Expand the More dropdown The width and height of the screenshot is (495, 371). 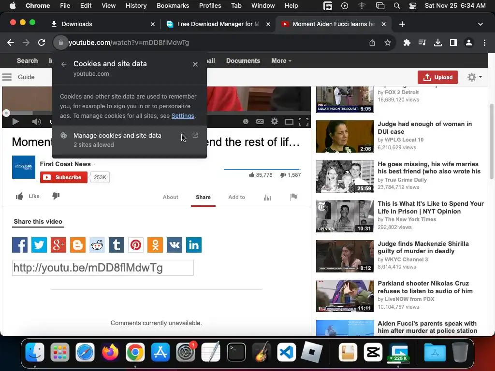click(281, 60)
